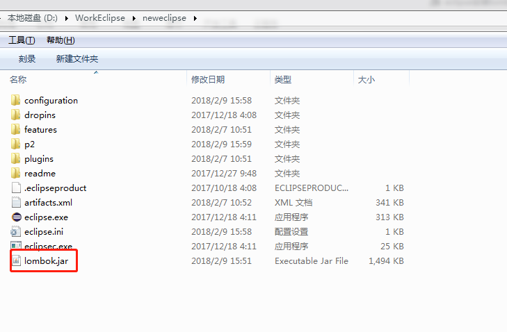507x332 pixels.
Task: Click the 313 KB size cell
Action: 389,217
